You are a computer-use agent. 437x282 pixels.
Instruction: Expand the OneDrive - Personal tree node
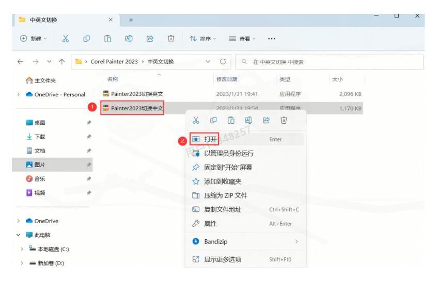click(x=19, y=94)
